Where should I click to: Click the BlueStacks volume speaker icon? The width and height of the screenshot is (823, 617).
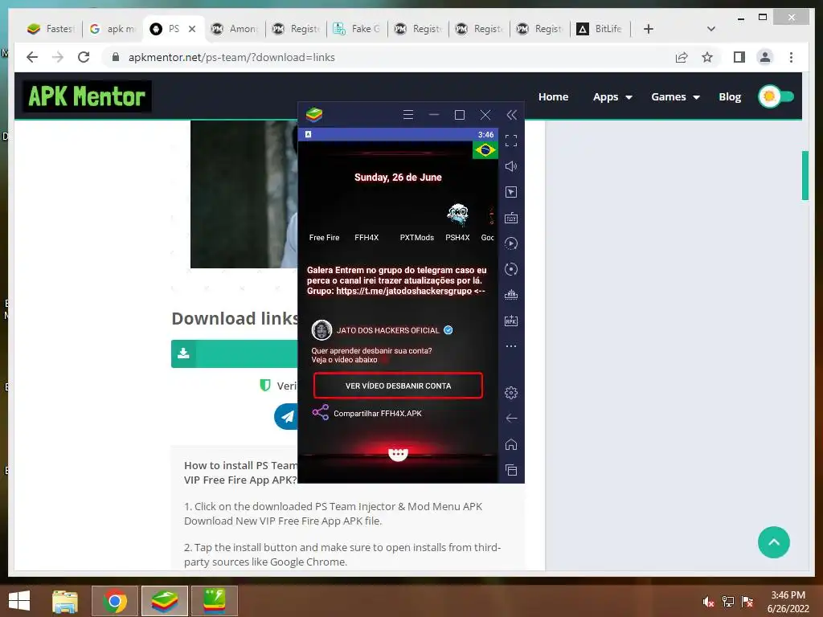pos(510,166)
